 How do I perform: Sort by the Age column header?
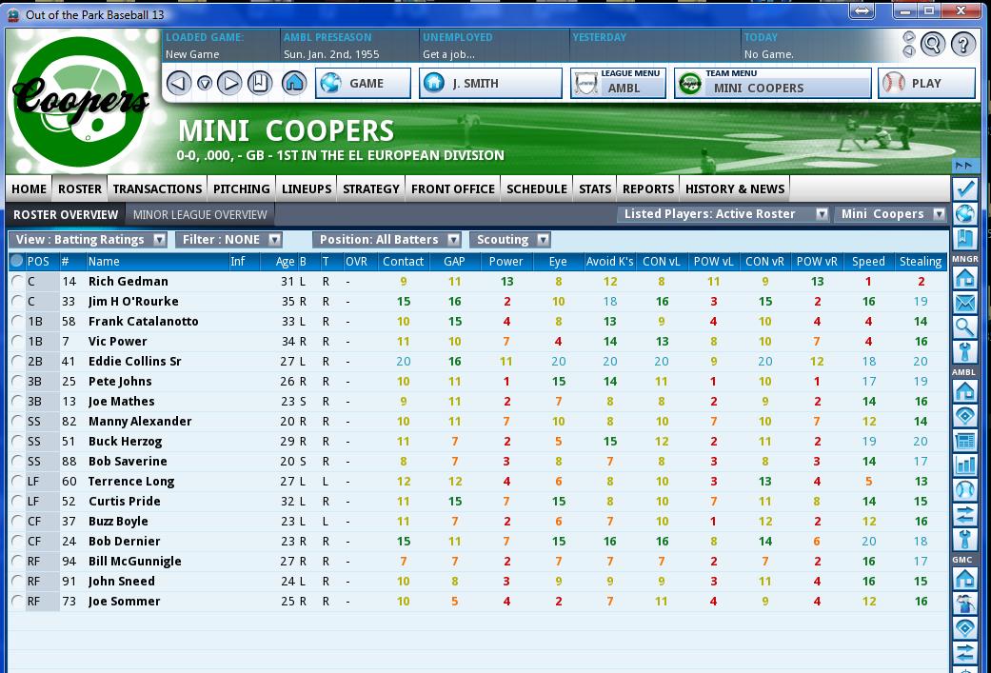coord(285,262)
